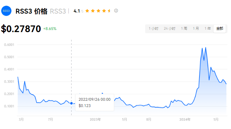The height and width of the screenshot is (129, 231).
Task: Select the 1小时 time range
Action: coord(154,29)
